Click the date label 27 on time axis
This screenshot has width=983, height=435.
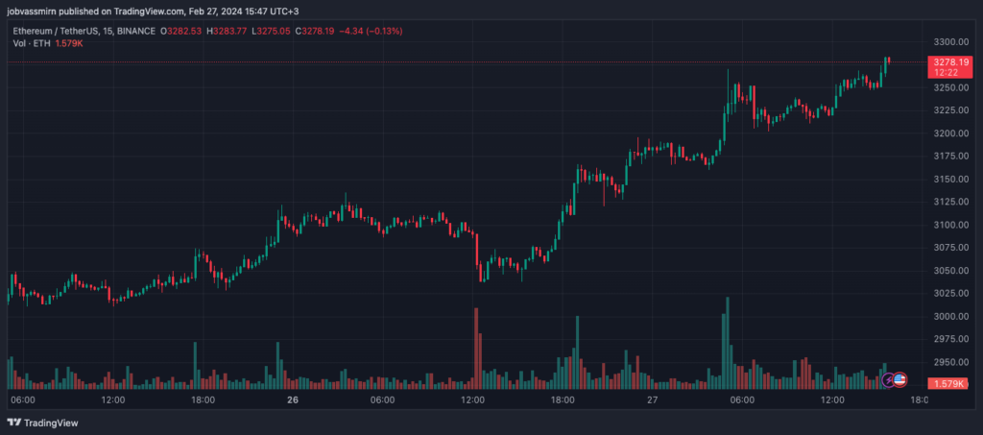(652, 399)
